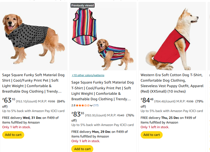Open the Sage Square Dog T-Shirt title link
Screen dimensions: 210x152
pos(102,90)
